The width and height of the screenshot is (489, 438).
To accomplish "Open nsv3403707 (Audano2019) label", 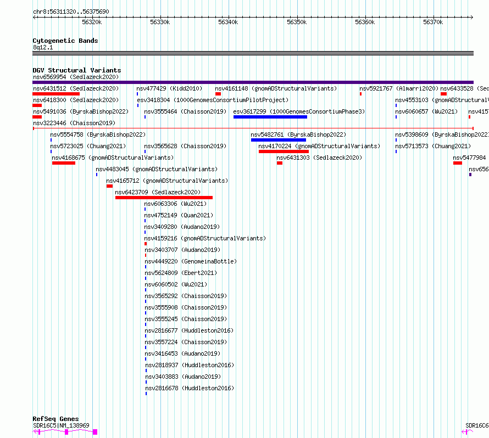I will tap(182, 250).
